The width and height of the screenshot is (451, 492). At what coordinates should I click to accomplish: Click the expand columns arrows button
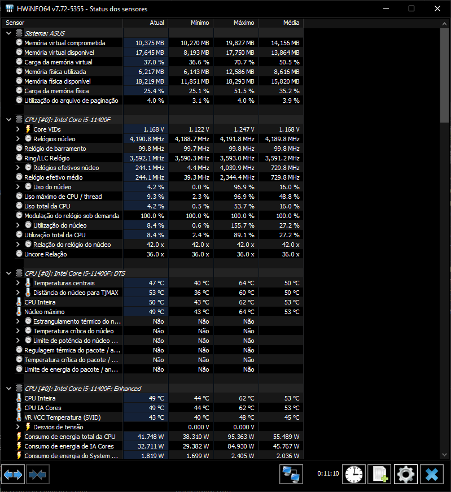click(x=13, y=474)
